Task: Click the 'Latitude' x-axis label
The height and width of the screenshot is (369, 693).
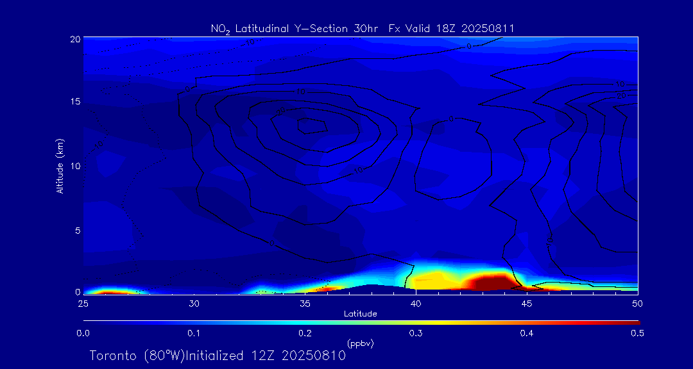Action: [x=360, y=314]
